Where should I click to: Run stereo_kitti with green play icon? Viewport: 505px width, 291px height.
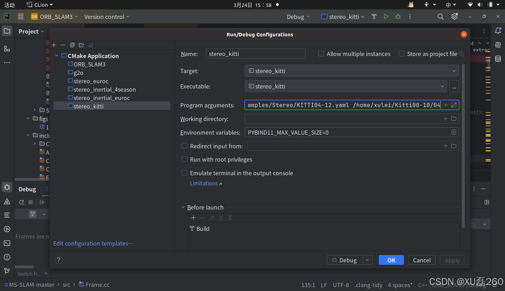click(386, 16)
